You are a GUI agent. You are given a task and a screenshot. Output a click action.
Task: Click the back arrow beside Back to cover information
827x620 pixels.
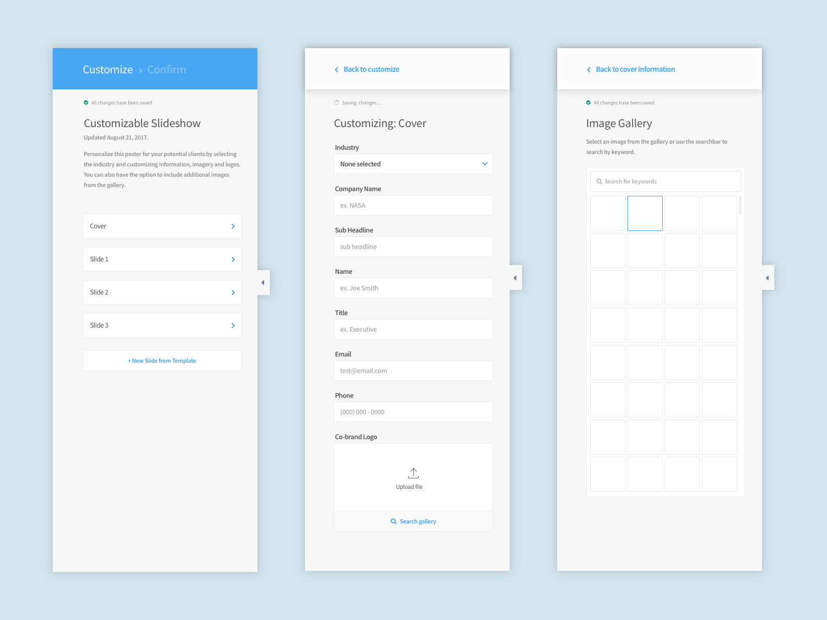tap(589, 70)
